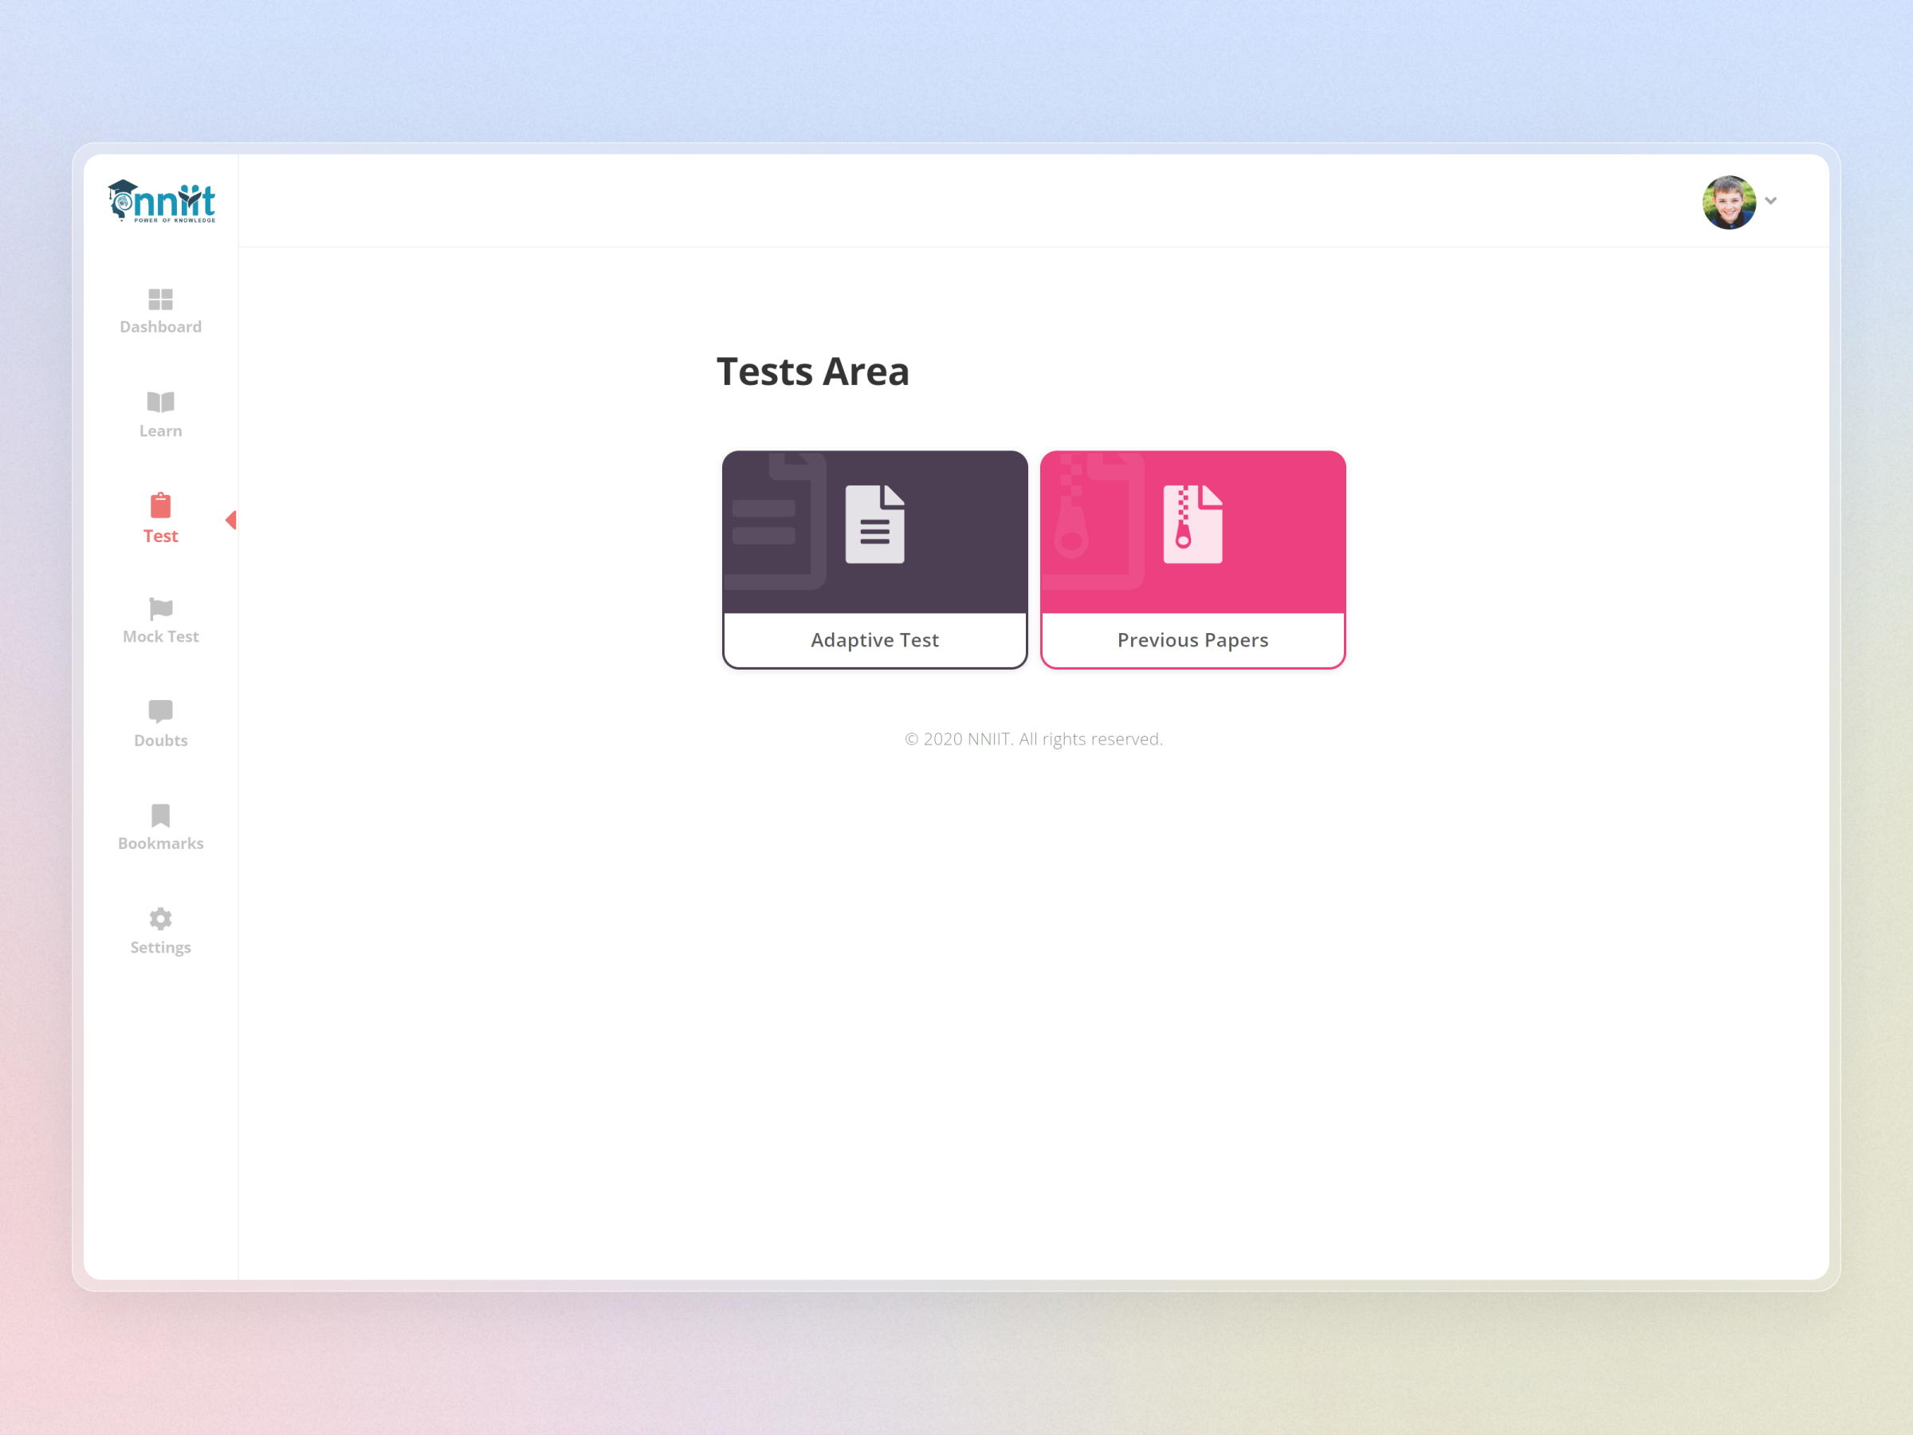Click the Previous Papers label text
The width and height of the screenshot is (1913, 1435).
click(1193, 639)
